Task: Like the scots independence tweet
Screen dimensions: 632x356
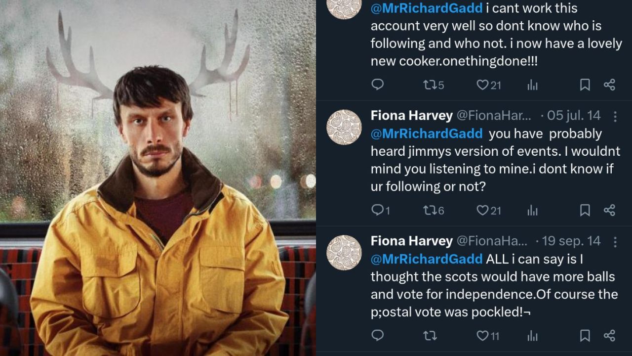Action: (x=482, y=336)
